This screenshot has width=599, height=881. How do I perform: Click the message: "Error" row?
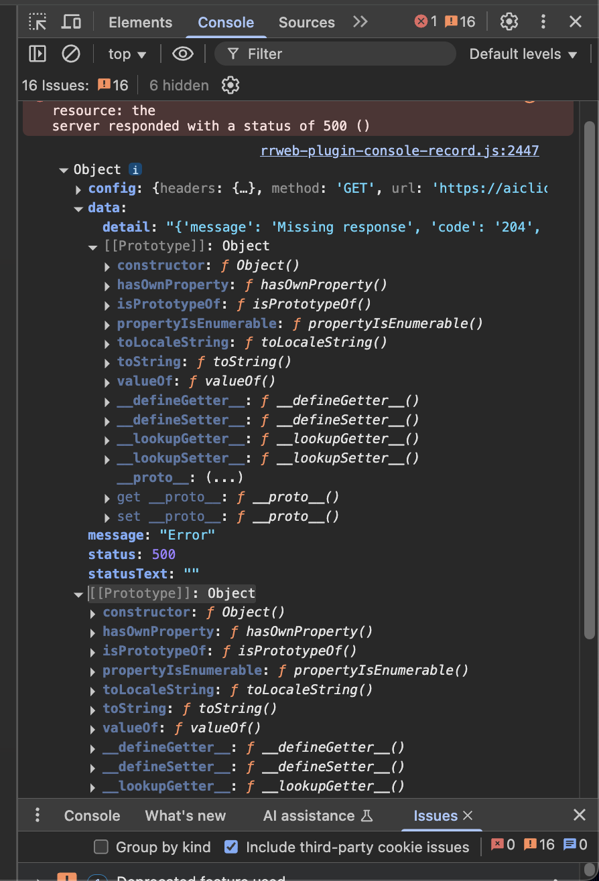[x=151, y=536]
